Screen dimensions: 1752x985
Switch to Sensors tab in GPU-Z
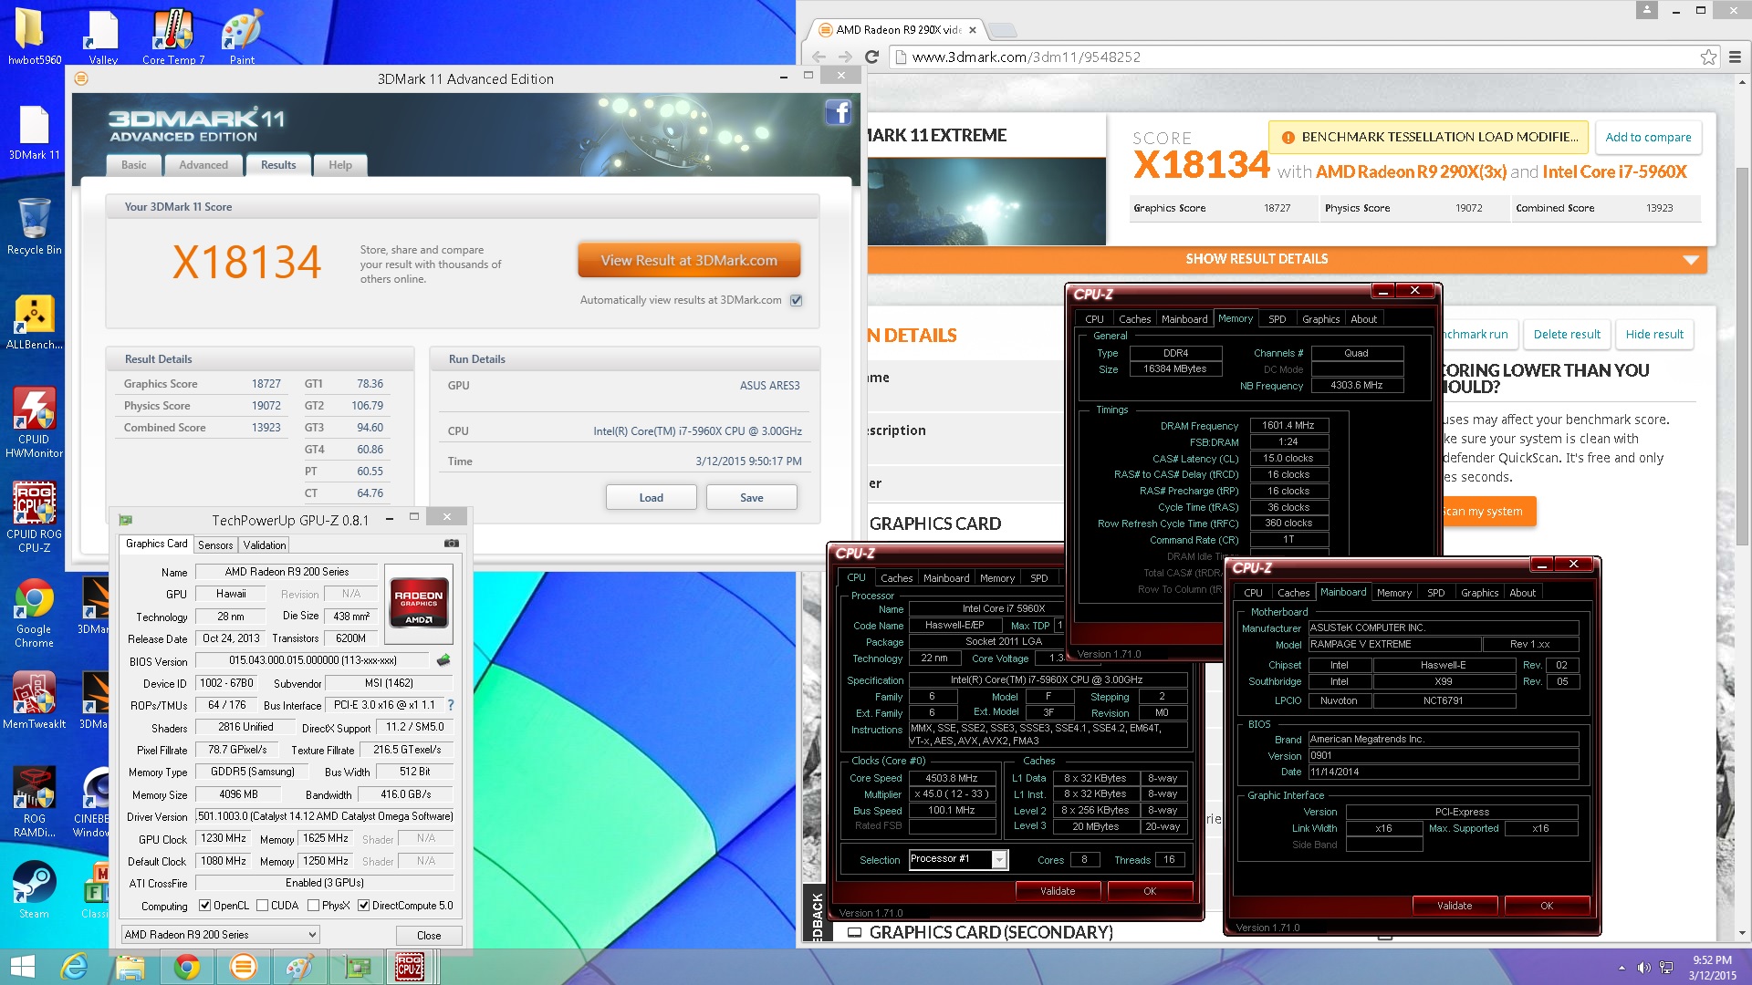point(215,544)
